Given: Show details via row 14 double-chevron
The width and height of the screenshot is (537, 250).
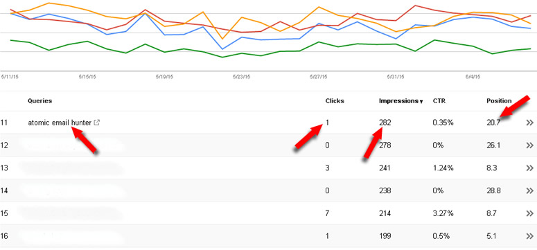Looking at the screenshot, I should [529, 190].
